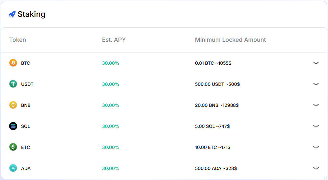Click the Solana coin icon
This screenshot has width=328, height=180.
pos(13,126)
